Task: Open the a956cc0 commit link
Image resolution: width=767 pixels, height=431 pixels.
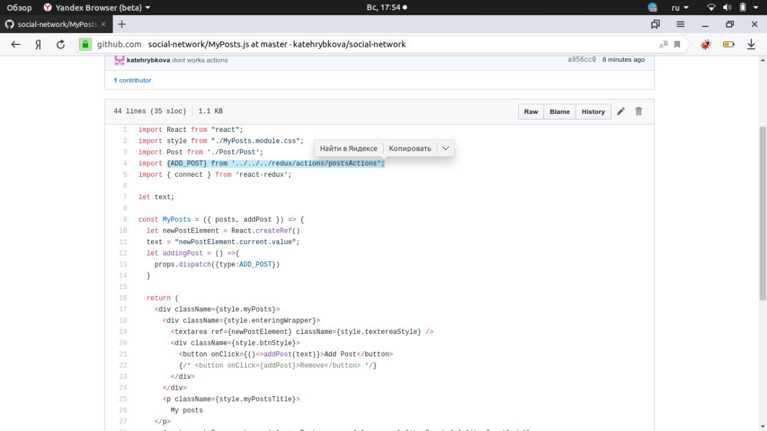Action: click(x=581, y=60)
